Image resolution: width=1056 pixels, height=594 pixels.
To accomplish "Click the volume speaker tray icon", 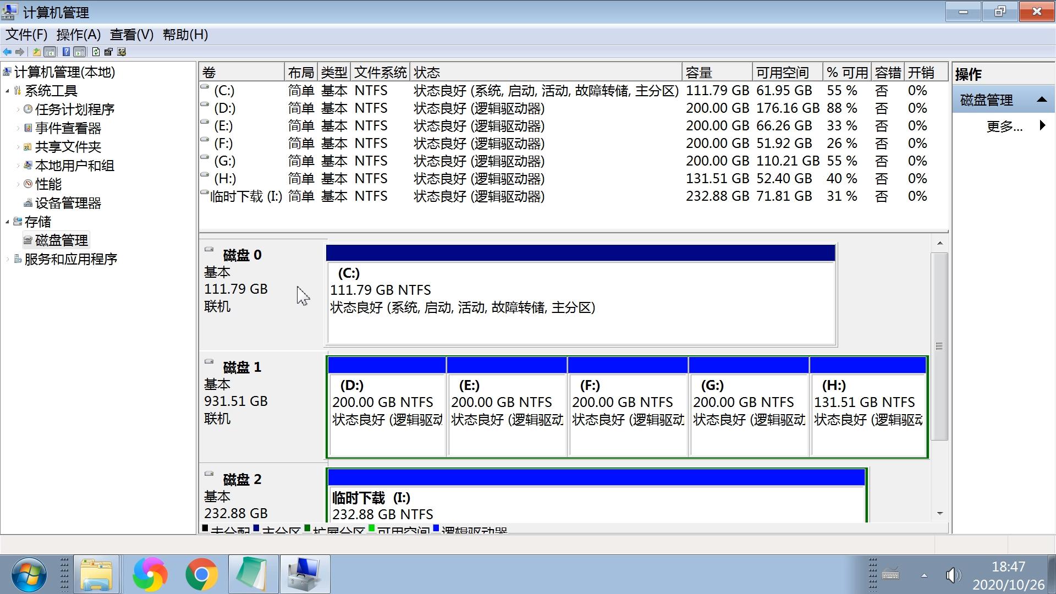I will (x=953, y=575).
